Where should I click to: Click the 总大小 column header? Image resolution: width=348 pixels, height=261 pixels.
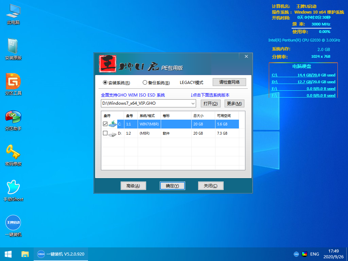pos(203,116)
